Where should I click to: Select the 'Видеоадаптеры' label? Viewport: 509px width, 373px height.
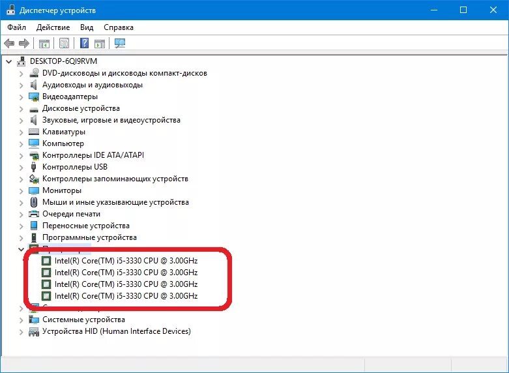70,97
